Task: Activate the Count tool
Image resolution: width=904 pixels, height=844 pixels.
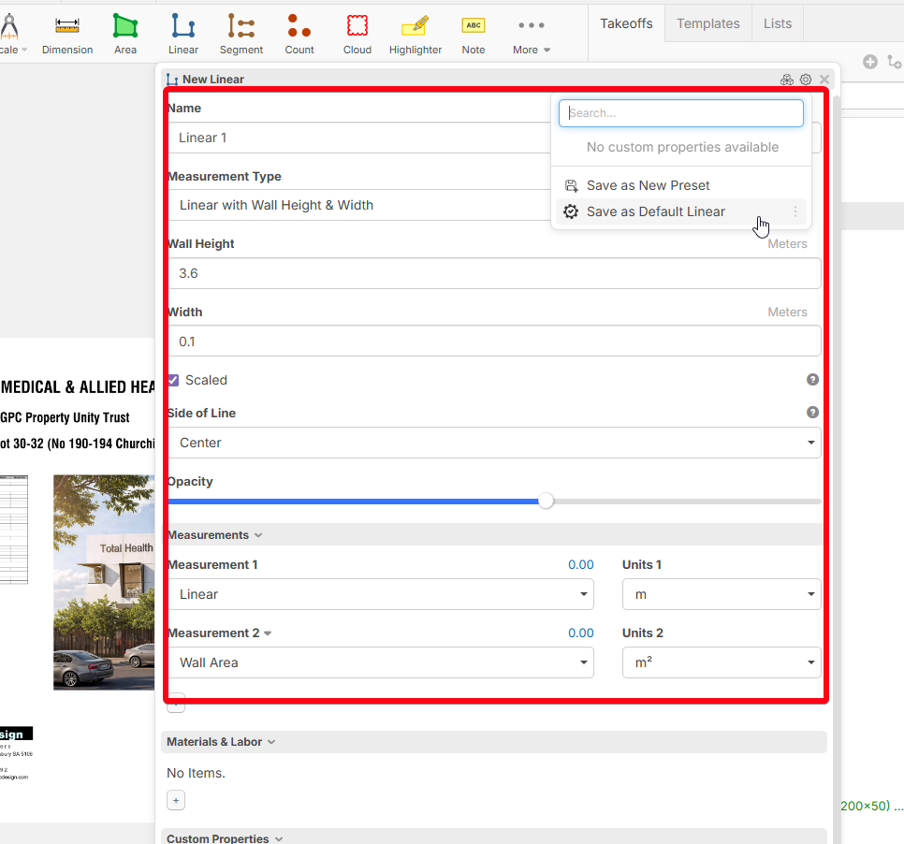Action: pyautogui.click(x=299, y=34)
